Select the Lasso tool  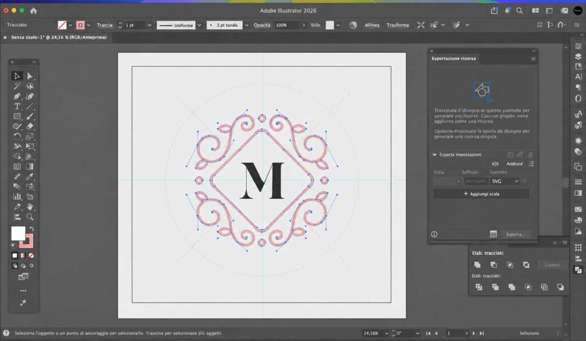[30, 86]
